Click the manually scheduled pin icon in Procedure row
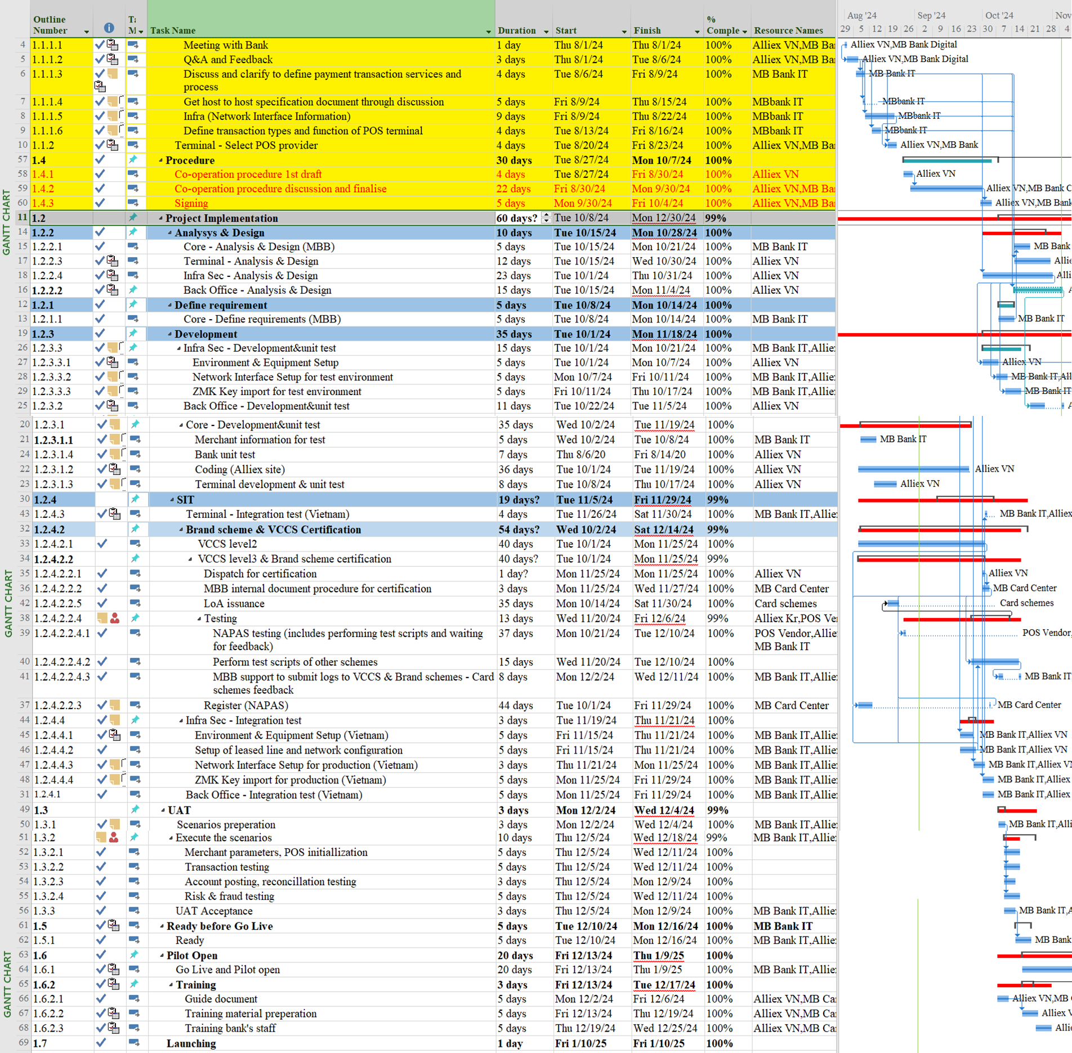 pos(133,160)
